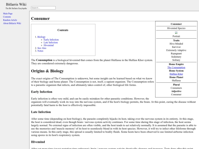199x149 pixels.
Task: Click the Extremely Adaptive trait
Action: tap(176, 50)
